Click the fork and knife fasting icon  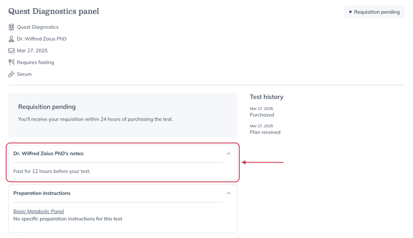(x=11, y=62)
